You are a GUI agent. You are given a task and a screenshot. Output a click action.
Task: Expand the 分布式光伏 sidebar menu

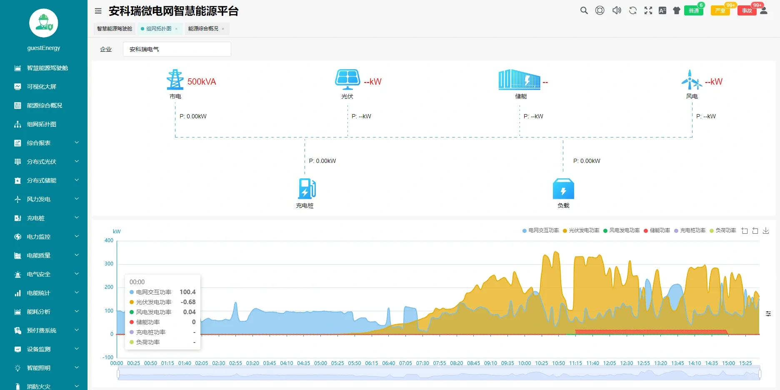[76, 161]
